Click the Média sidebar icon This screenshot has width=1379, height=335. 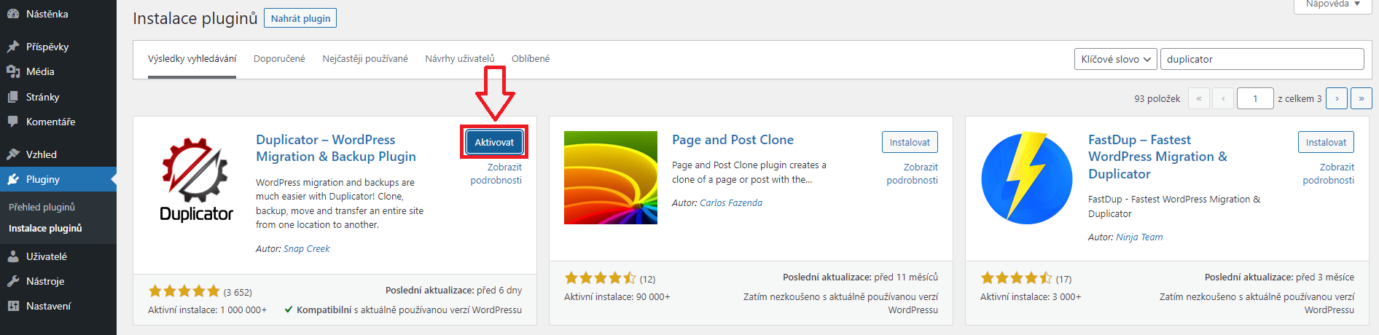[x=13, y=71]
